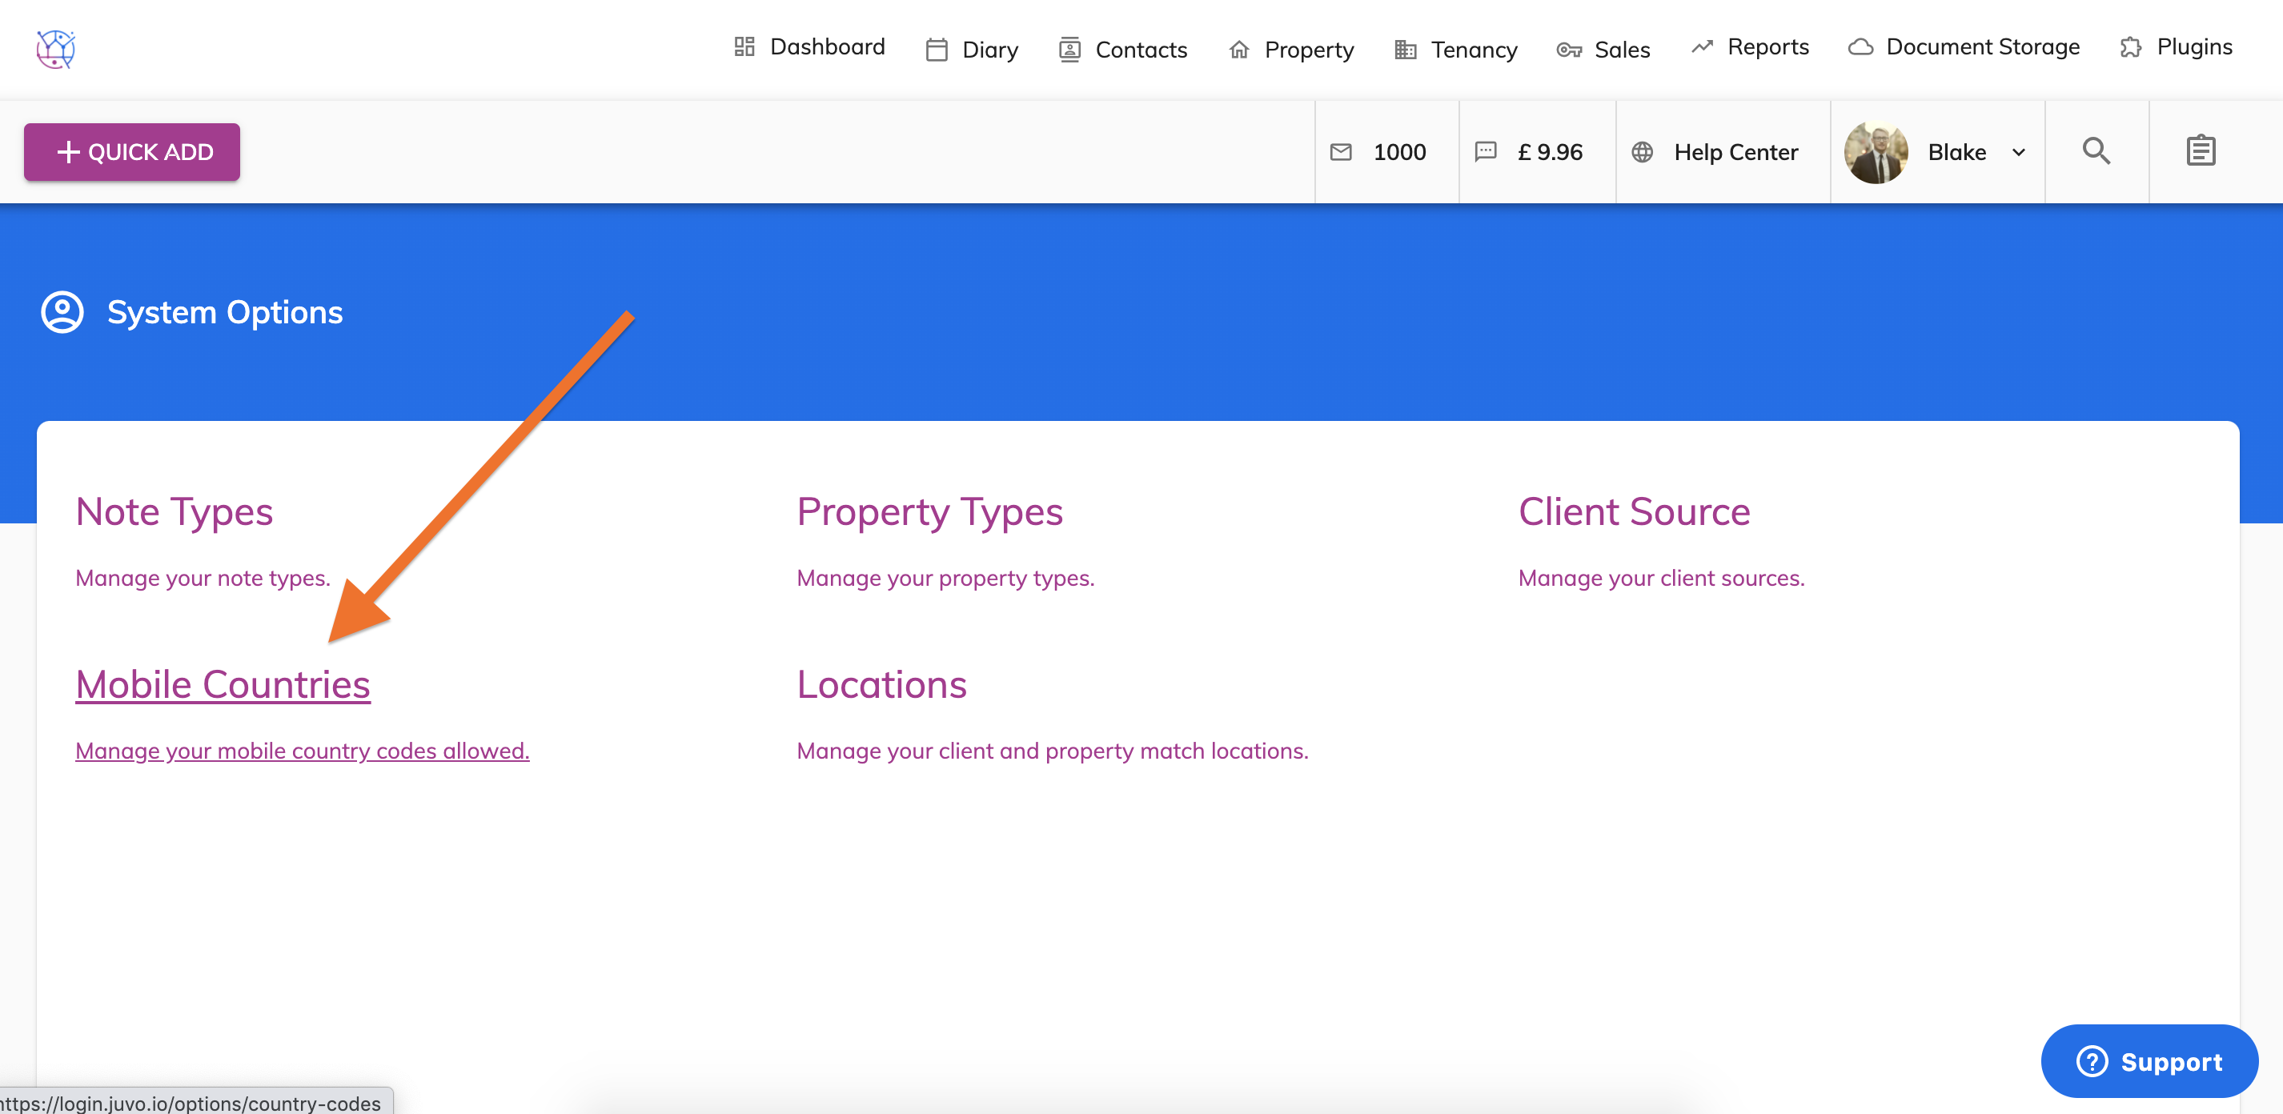This screenshot has width=2283, height=1114.
Task: Open the clipboard tasks icon
Action: click(2200, 151)
